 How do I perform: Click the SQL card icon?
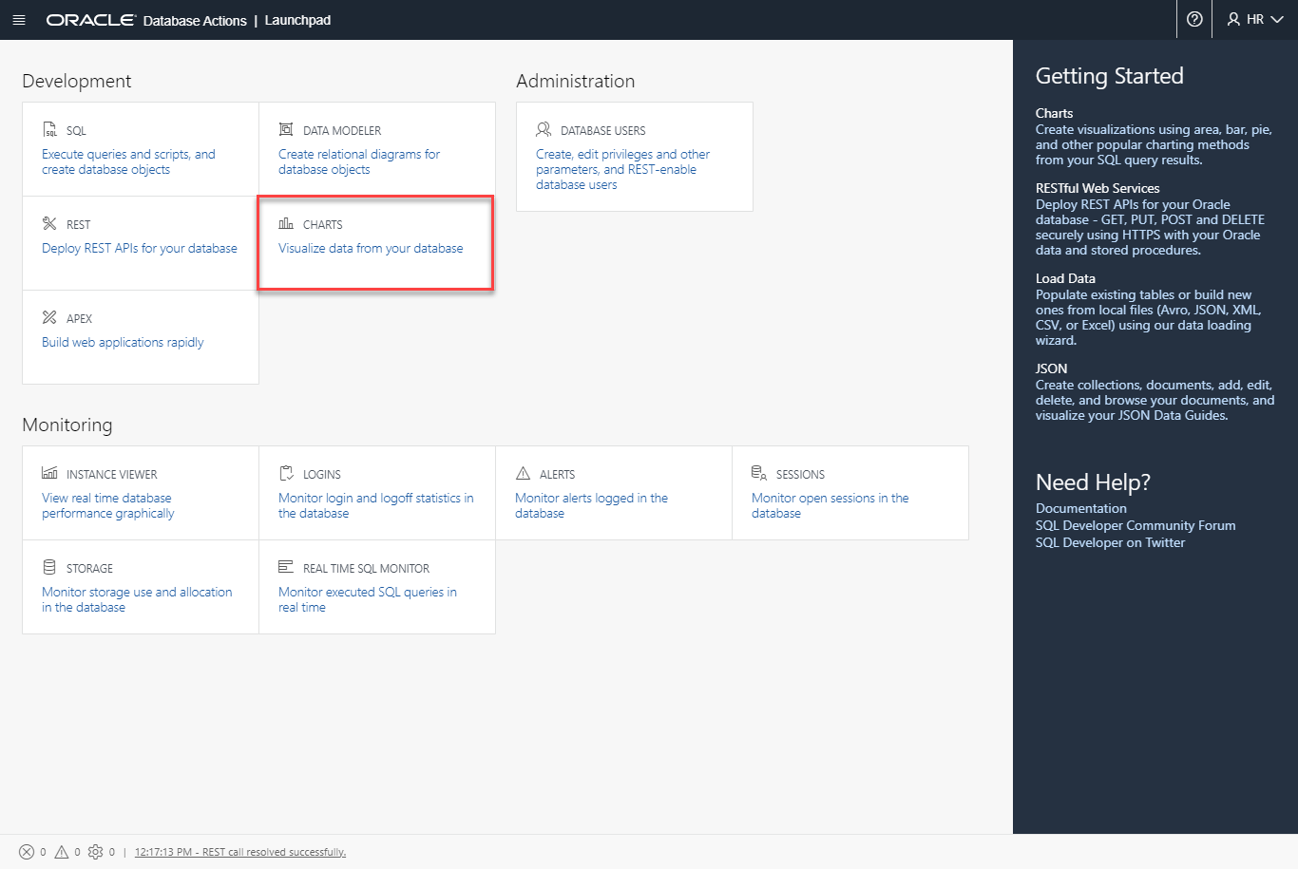click(49, 129)
